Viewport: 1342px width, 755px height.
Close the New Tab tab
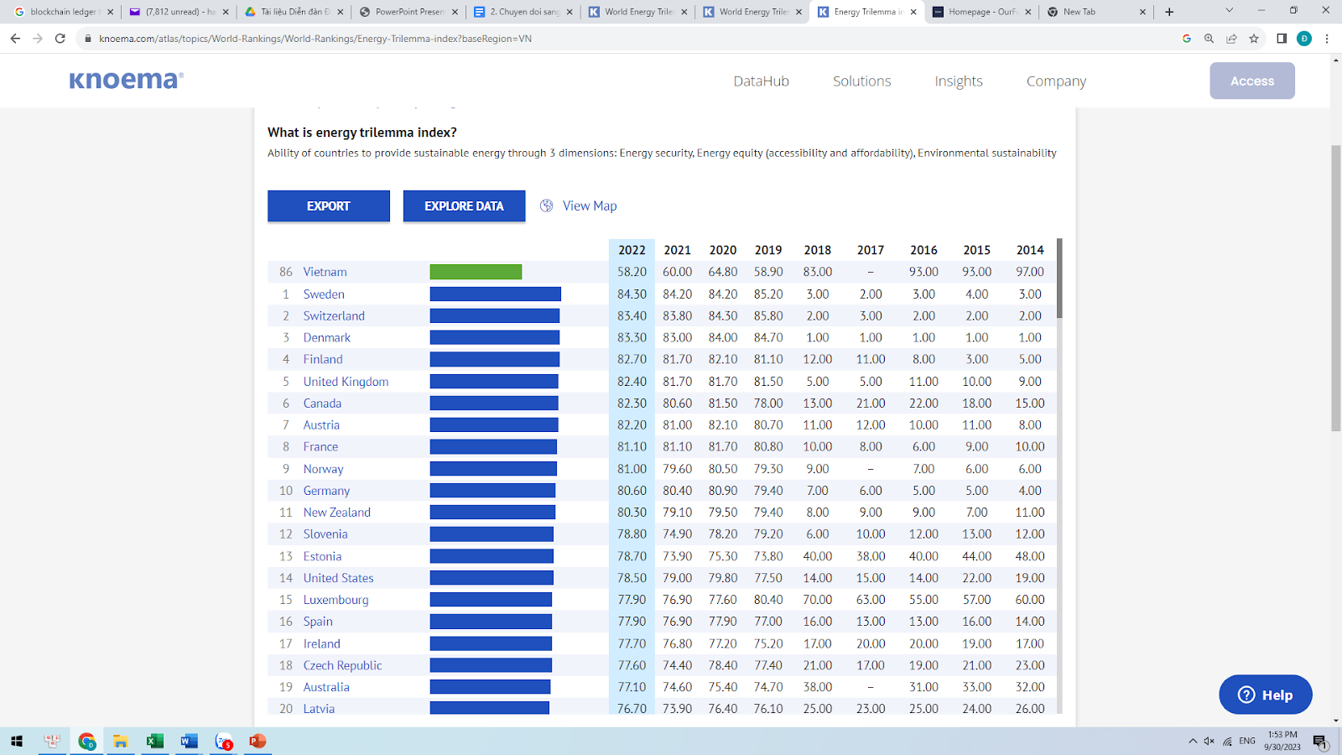pos(1142,12)
